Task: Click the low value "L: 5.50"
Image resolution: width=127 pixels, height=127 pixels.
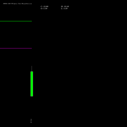Action: point(64,9)
